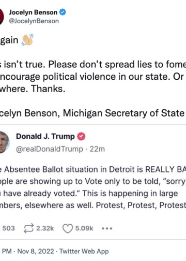186x261 pixels.
Task: Visit the @JocelynBenson handle
Action: [34, 21]
